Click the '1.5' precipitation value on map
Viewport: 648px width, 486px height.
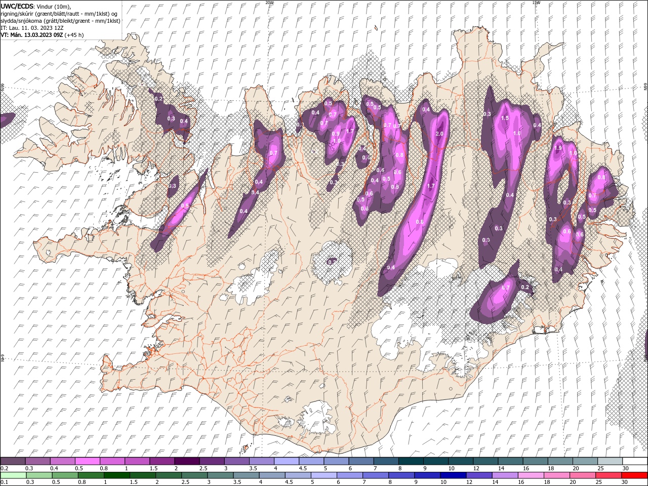point(505,118)
